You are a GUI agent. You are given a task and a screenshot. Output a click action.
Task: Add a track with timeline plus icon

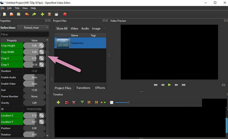pos(58,103)
